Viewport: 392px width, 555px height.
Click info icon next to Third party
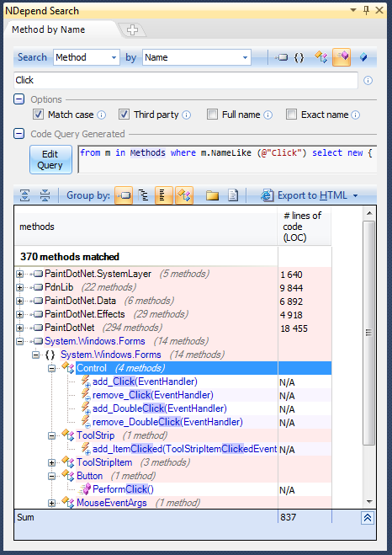point(186,115)
